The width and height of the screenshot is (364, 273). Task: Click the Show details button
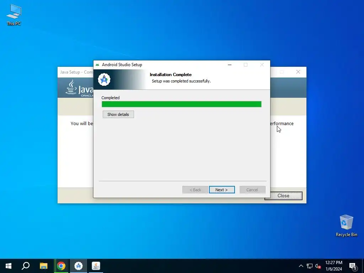[x=118, y=114]
